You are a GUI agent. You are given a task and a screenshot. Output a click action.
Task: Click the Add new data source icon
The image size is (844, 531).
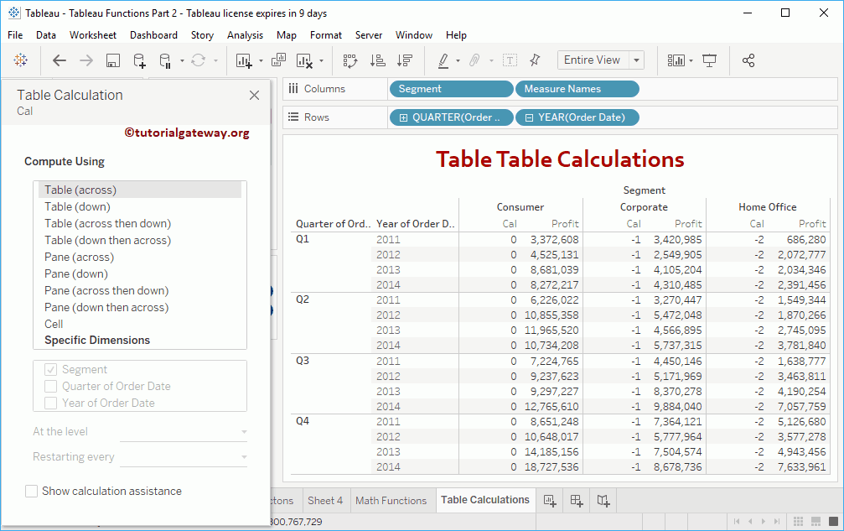click(140, 60)
